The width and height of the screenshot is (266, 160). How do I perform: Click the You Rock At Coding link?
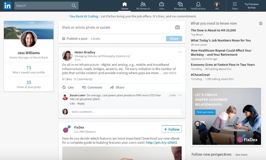(x=84, y=16)
